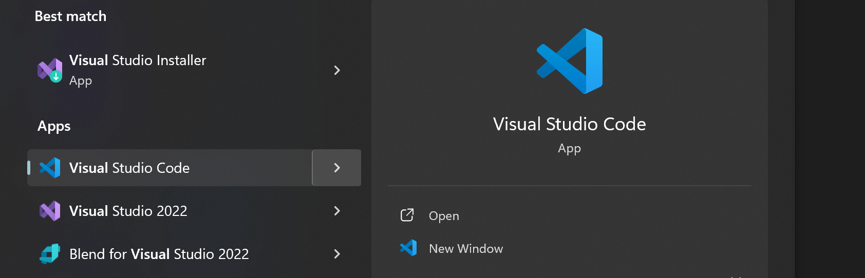Select the Visual Studio Installer result label
The width and height of the screenshot is (865, 278).
pyautogui.click(x=138, y=61)
